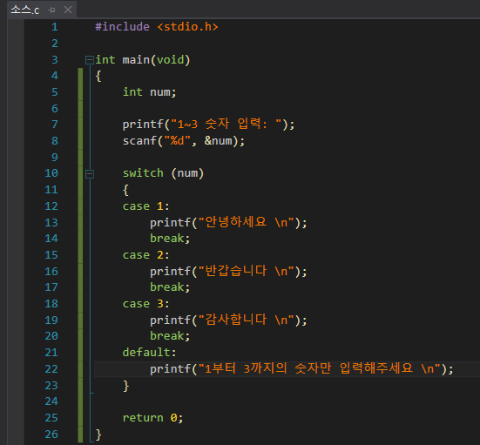
Task: Click the printf "반갑습니다" line
Action: point(228,271)
